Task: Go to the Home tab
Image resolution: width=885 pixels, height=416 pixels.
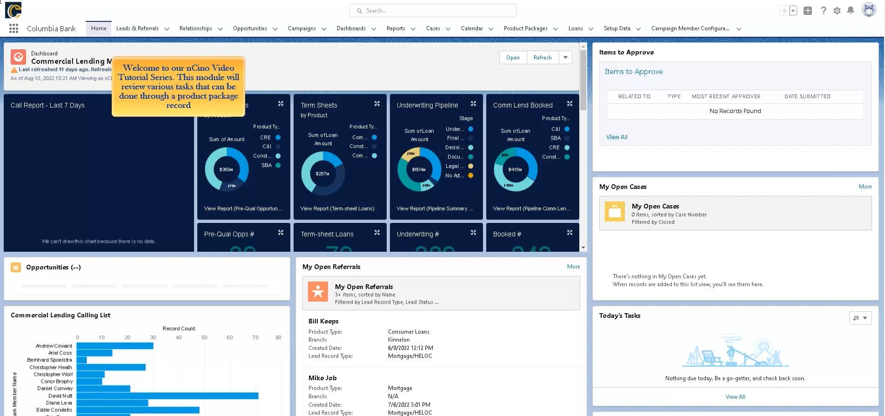Action: 99,28
